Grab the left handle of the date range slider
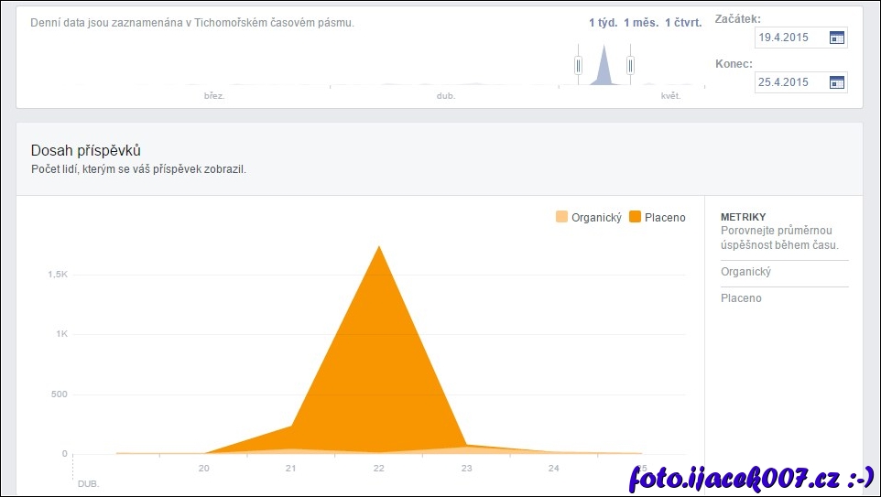 579,65
